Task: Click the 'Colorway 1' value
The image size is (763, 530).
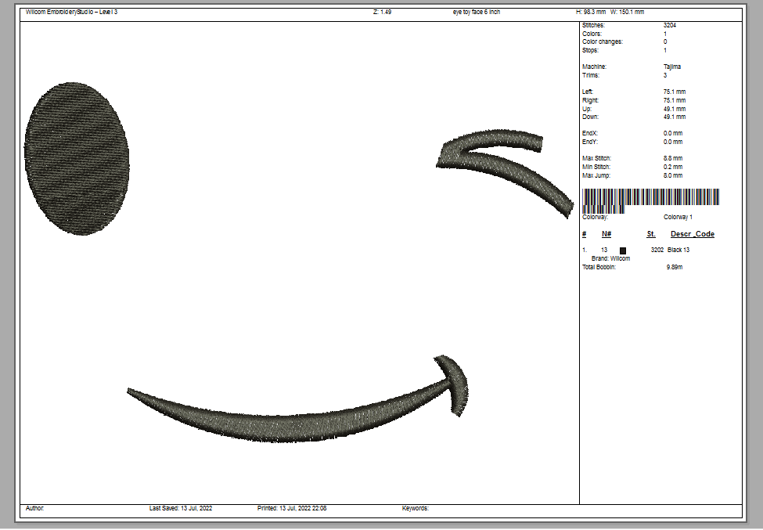Action: click(x=678, y=217)
